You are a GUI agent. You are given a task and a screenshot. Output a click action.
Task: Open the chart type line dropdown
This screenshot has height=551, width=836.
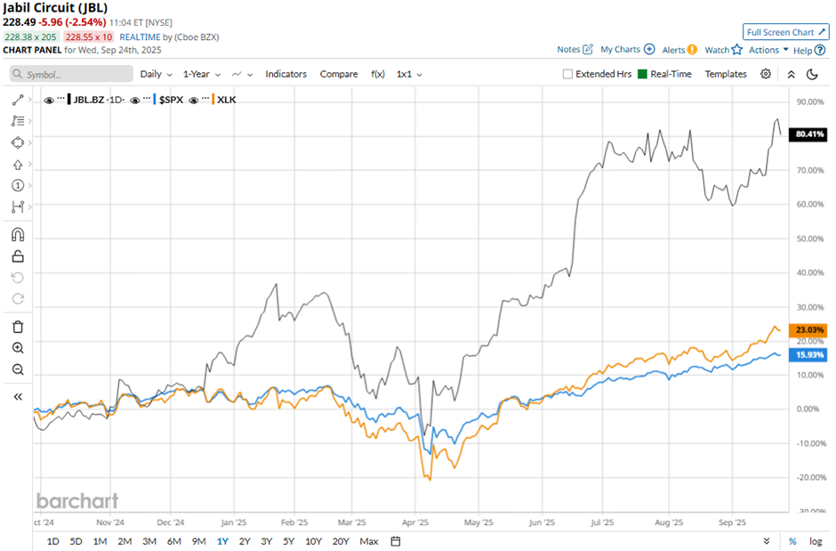pyautogui.click(x=242, y=74)
